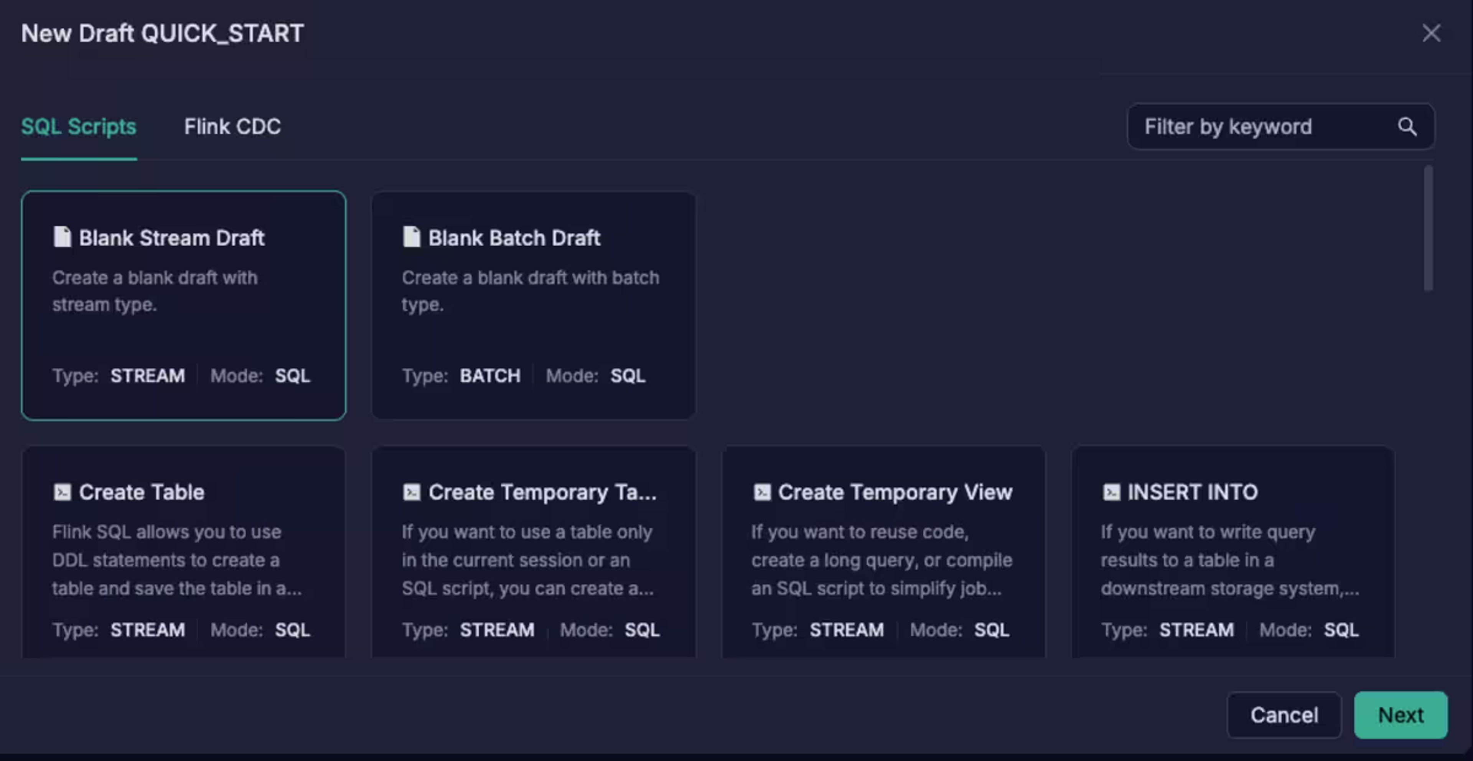
Task: Click the Next button
Action: [x=1401, y=715]
